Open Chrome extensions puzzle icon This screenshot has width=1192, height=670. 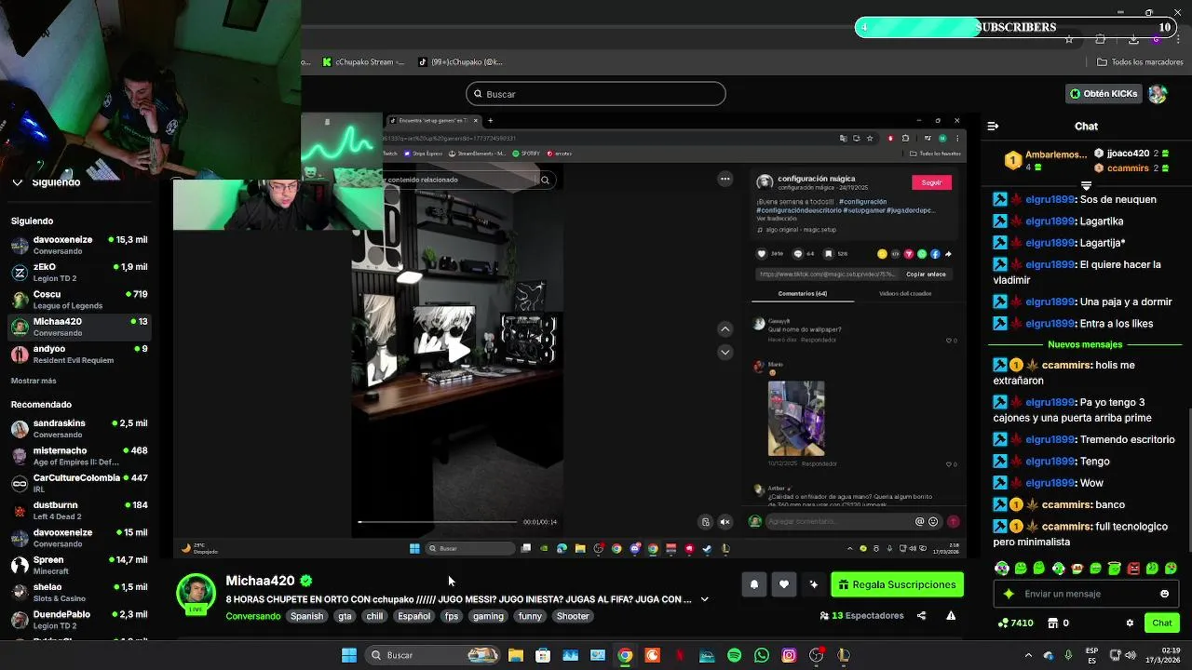point(1101,39)
